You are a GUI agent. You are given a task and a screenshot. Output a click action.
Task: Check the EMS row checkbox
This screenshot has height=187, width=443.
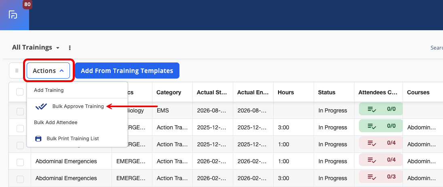[x=20, y=112]
